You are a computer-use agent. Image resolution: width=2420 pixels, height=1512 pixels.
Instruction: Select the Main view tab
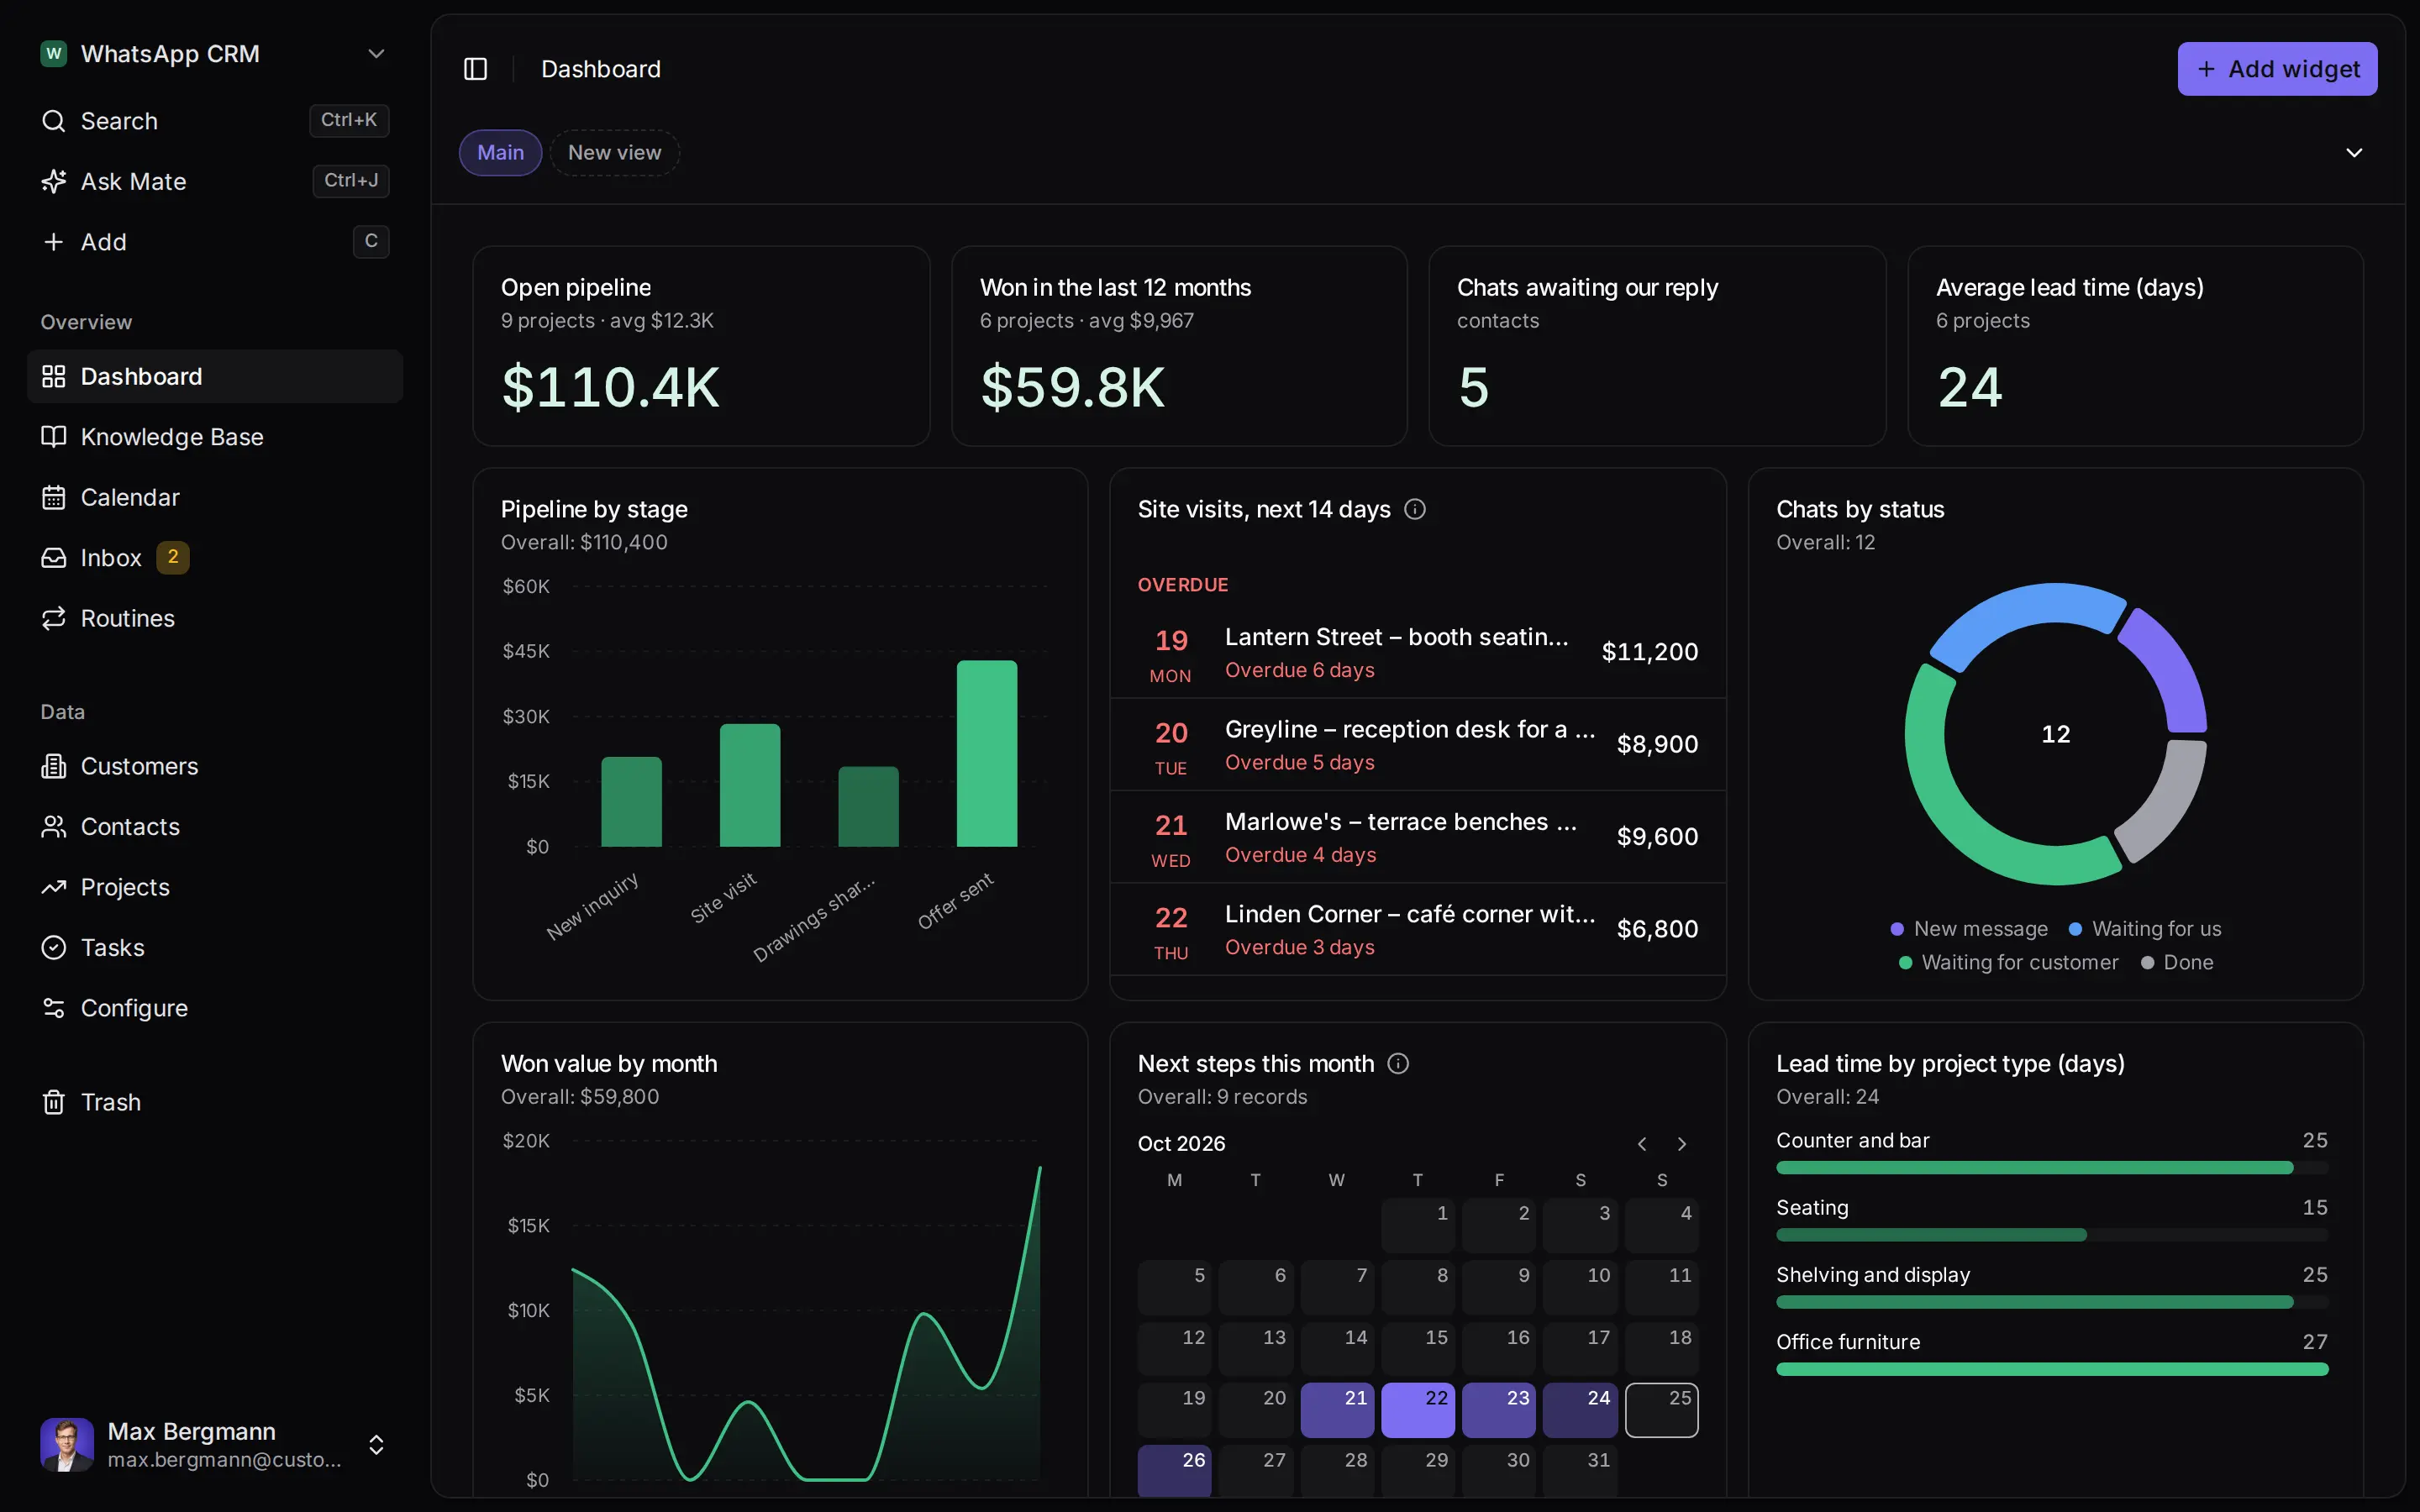[x=500, y=153]
